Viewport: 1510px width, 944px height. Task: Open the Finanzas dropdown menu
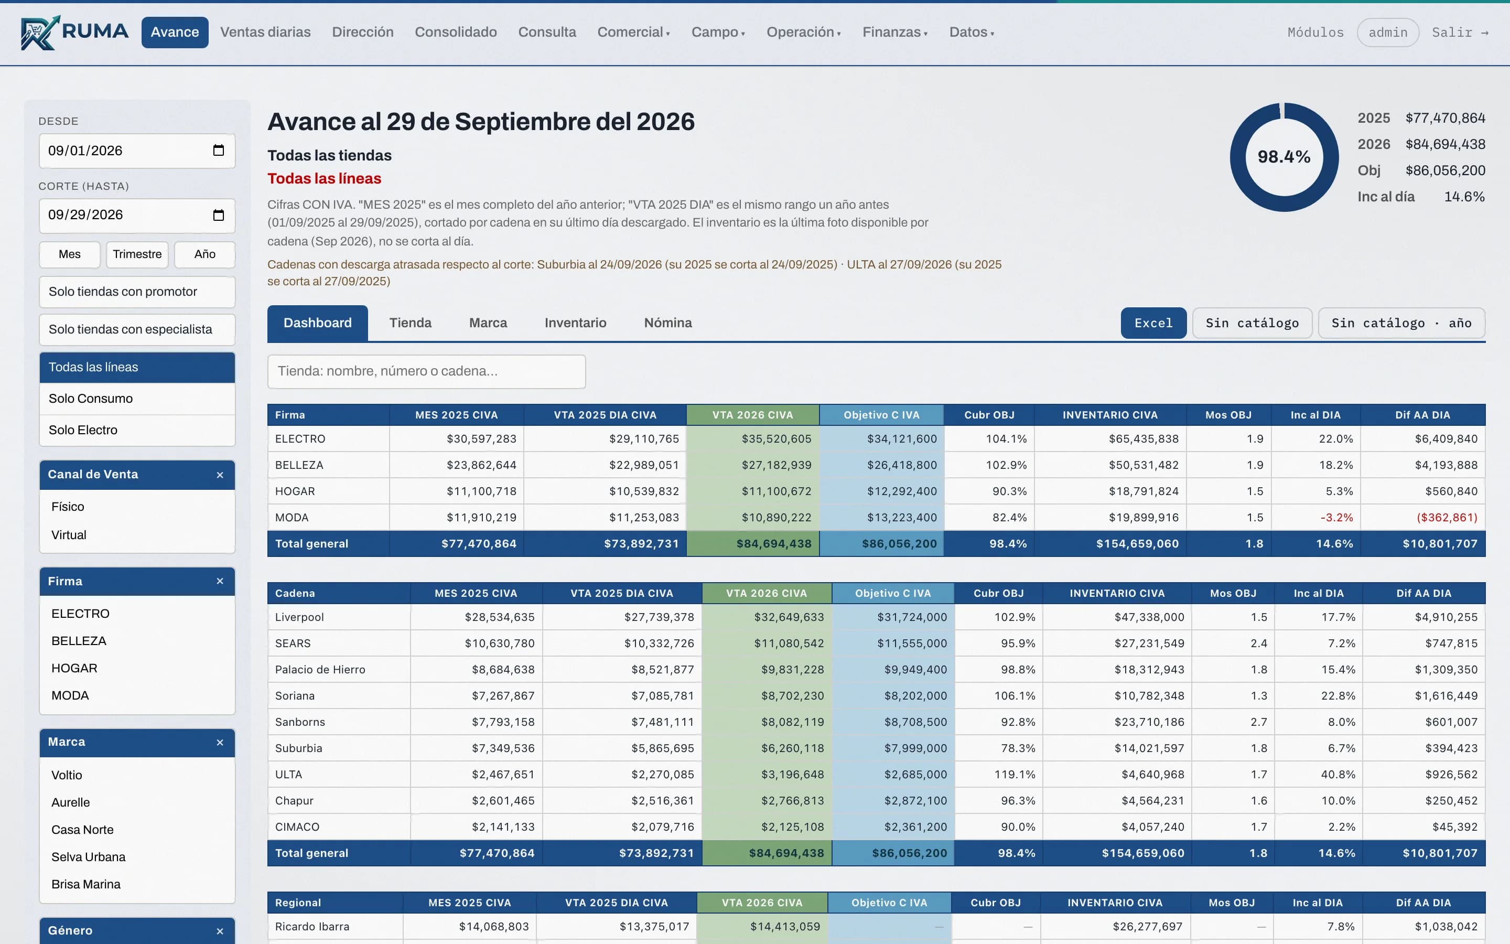coord(895,33)
